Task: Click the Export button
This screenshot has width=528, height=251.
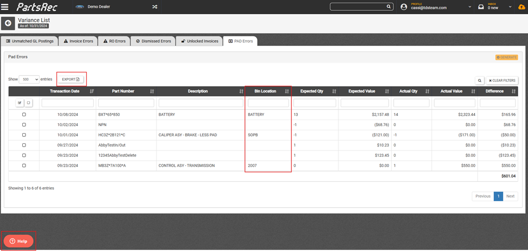Action: (71, 80)
